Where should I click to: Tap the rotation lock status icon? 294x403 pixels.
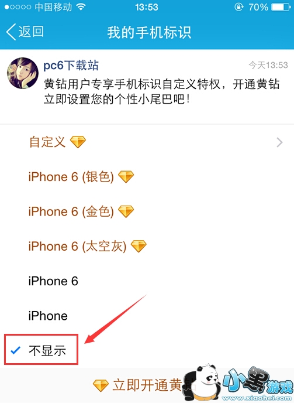click(238, 7)
